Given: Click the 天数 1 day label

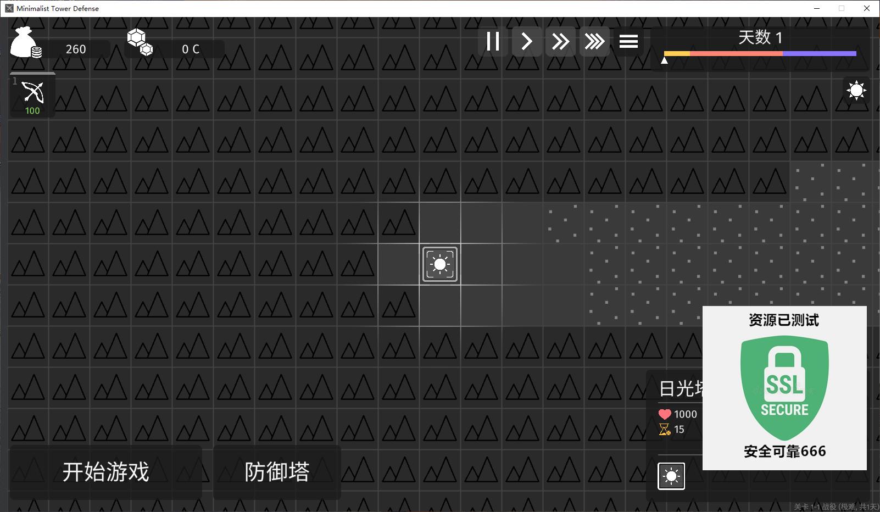Looking at the screenshot, I should (x=760, y=37).
